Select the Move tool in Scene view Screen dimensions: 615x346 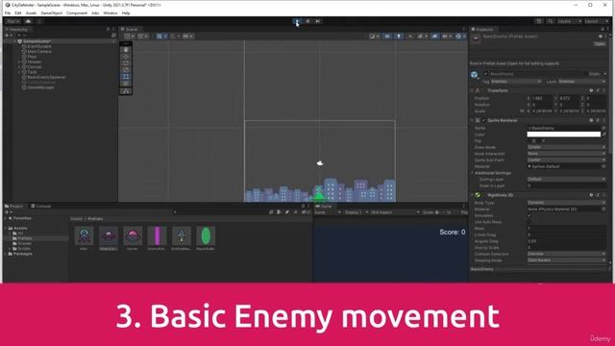click(126, 57)
